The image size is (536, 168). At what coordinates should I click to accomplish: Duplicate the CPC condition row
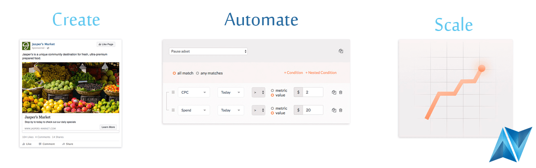[x=334, y=92]
